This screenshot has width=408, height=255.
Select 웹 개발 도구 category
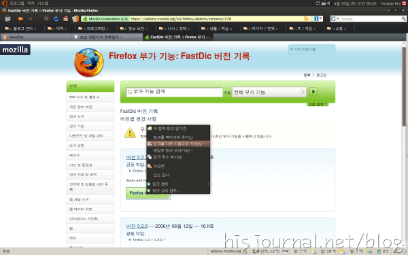(x=90, y=199)
